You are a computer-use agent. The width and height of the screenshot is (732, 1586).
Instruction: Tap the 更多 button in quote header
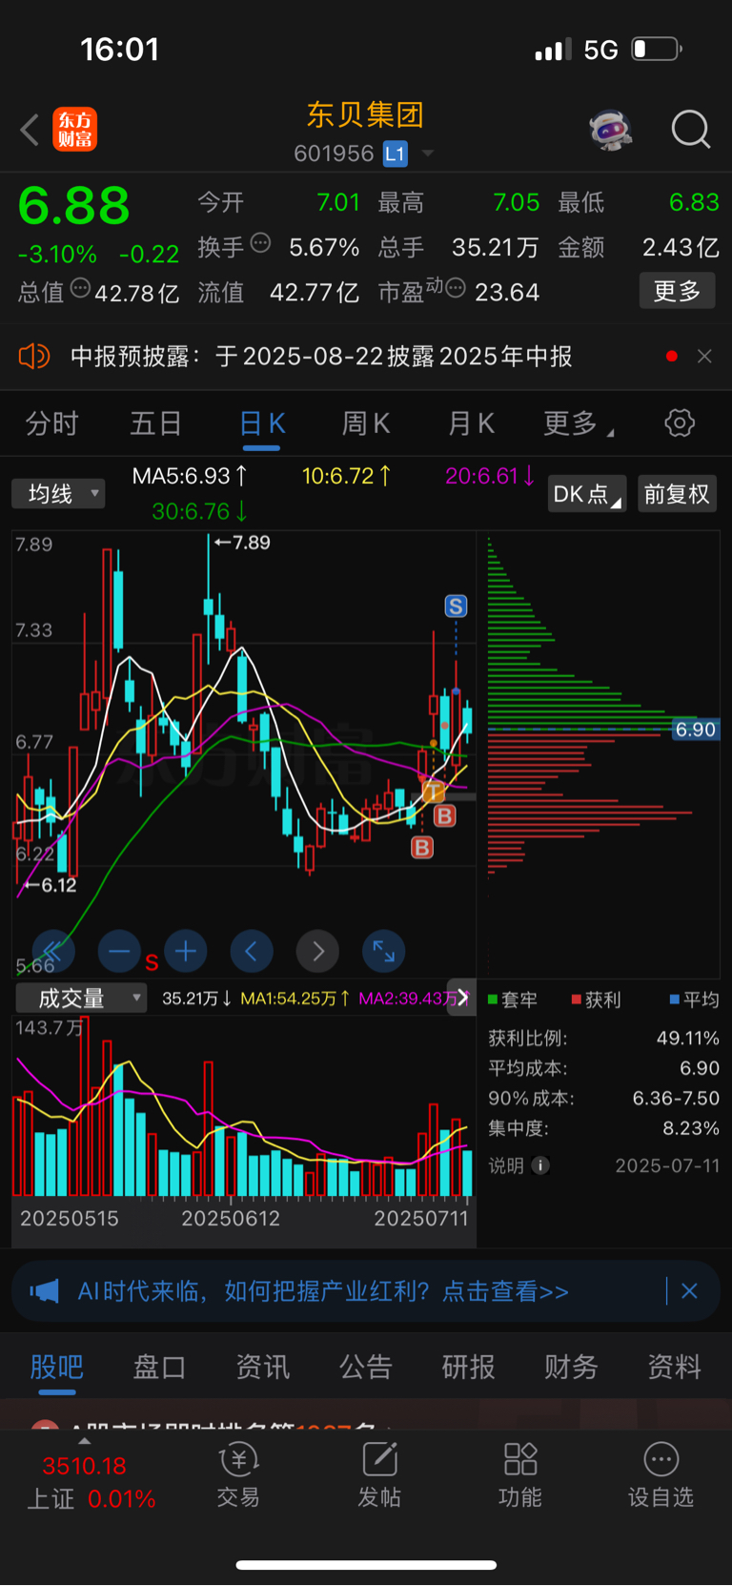pos(677,291)
